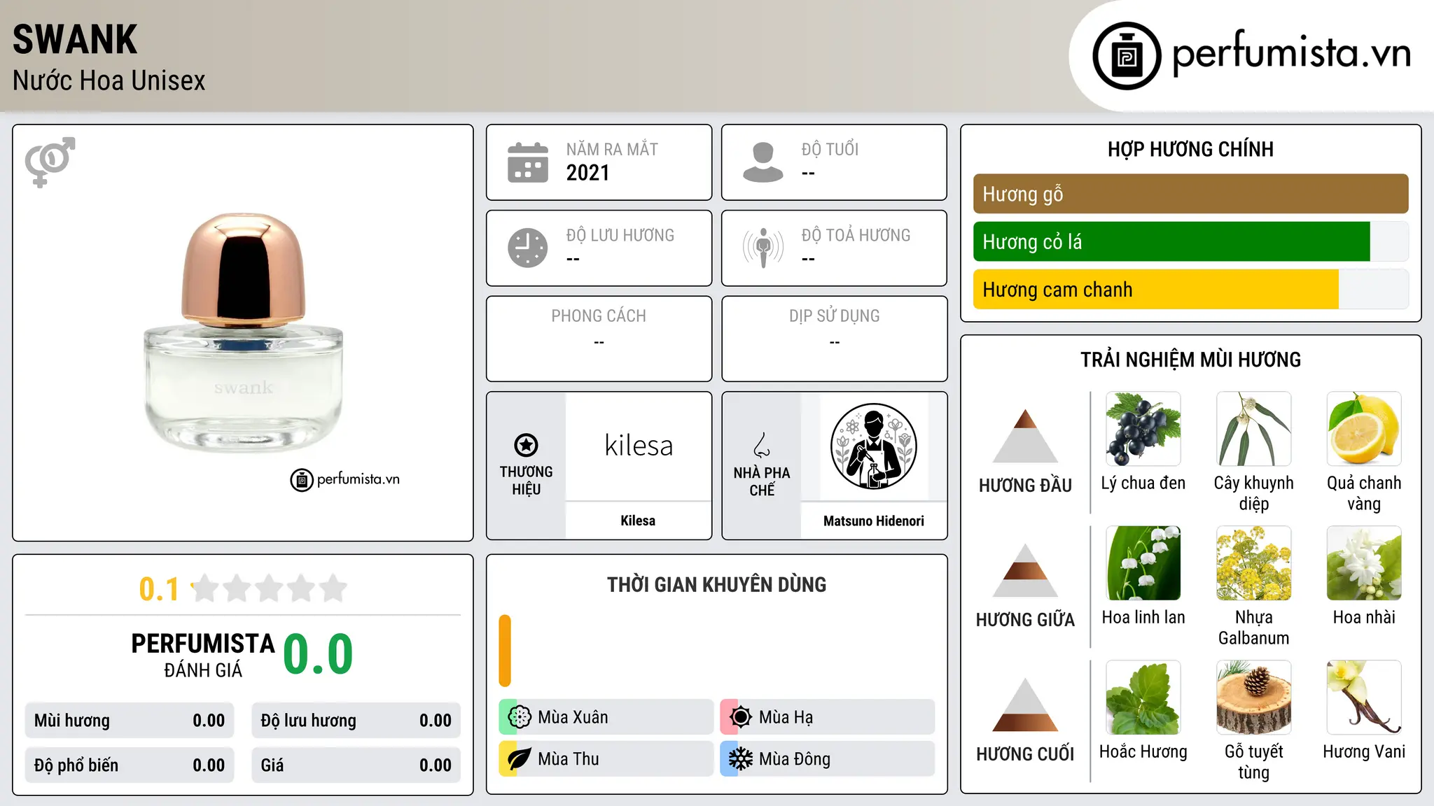The height and width of the screenshot is (806, 1434).
Task: Click the five-star rating row
Action: point(269,588)
